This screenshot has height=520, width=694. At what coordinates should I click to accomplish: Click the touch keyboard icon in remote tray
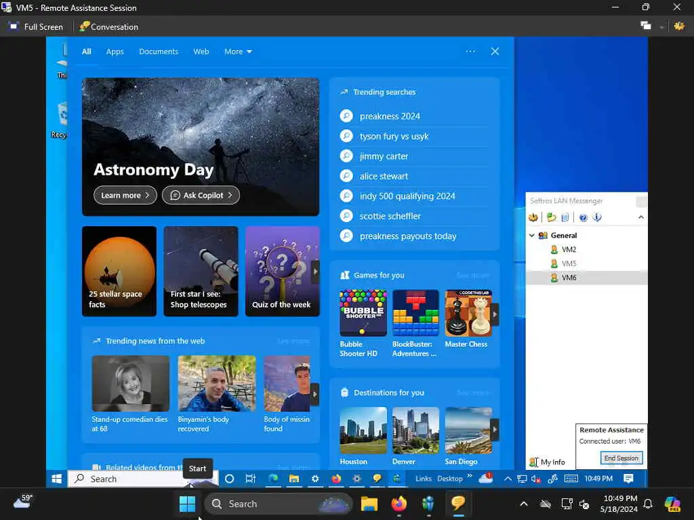(571, 479)
